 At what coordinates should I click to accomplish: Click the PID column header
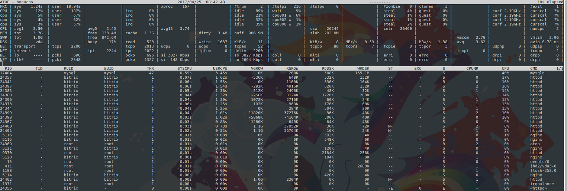pyautogui.click(x=8, y=68)
